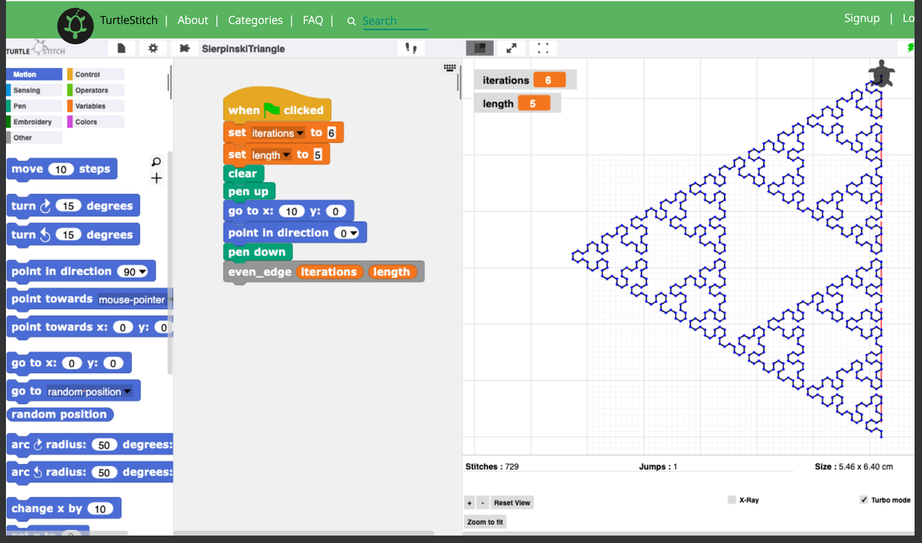Zoom out with the minus button
The width and height of the screenshot is (922, 543).
(481, 503)
